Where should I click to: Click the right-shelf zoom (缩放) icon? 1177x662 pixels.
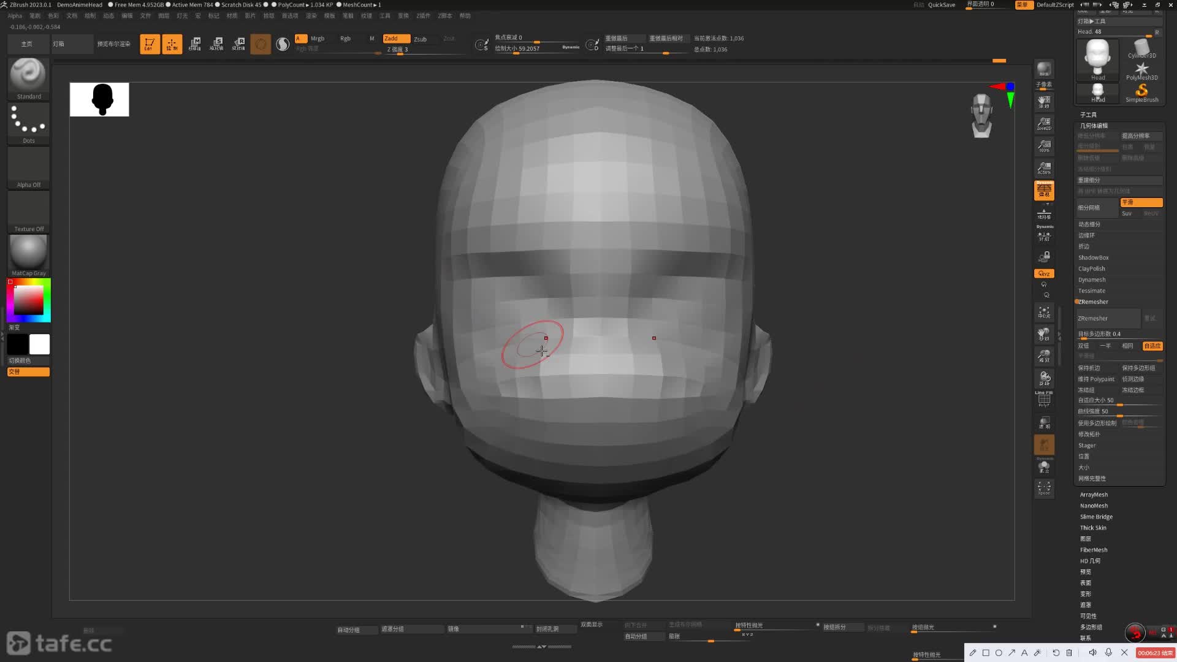pyautogui.click(x=1044, y=356)
